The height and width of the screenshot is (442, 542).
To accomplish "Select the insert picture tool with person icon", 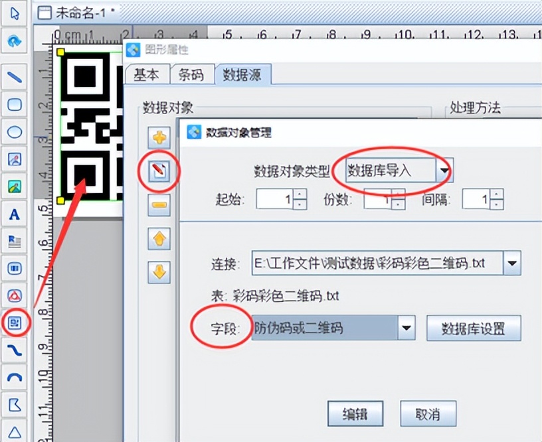I will pos(15,159).
